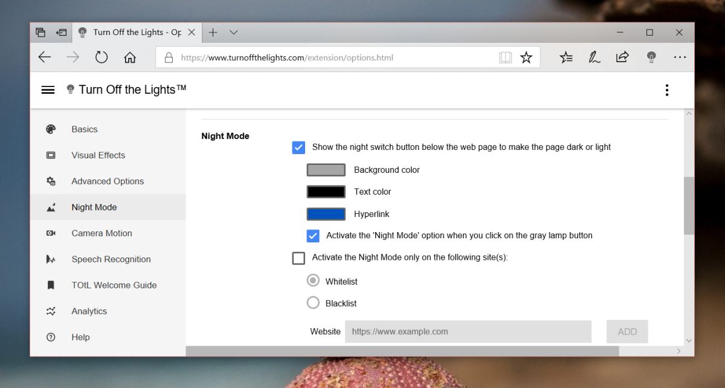
Task: Change the Hyperlink blue color swatch
Action: coord(326,214)
